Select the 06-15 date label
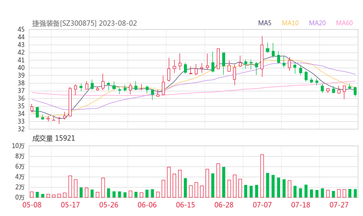 tap(185, 205)
